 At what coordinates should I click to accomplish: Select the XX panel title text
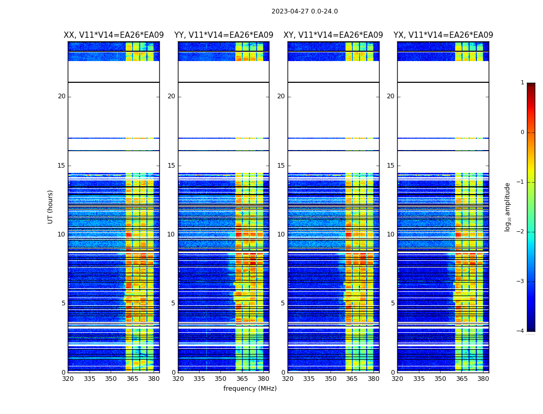tap(113, 35)
